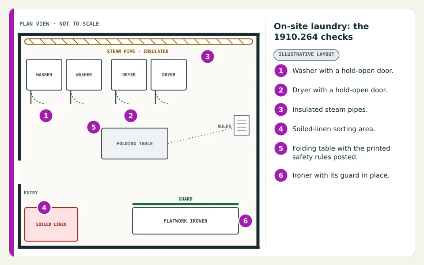Viewport: 424px width, 265px height.
Task: Select the FLATWORK IRONER box
Action: (185, 221)
